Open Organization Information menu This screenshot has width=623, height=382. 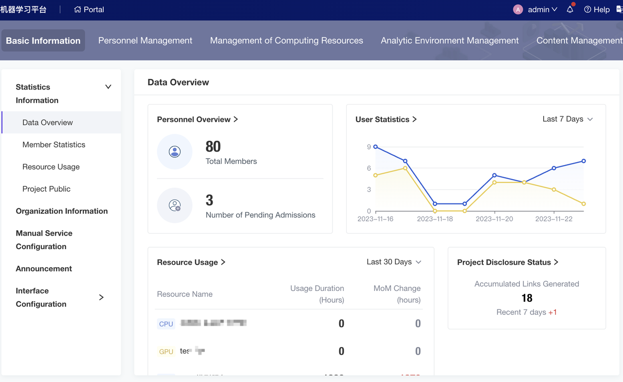click(x=61, y=211)
